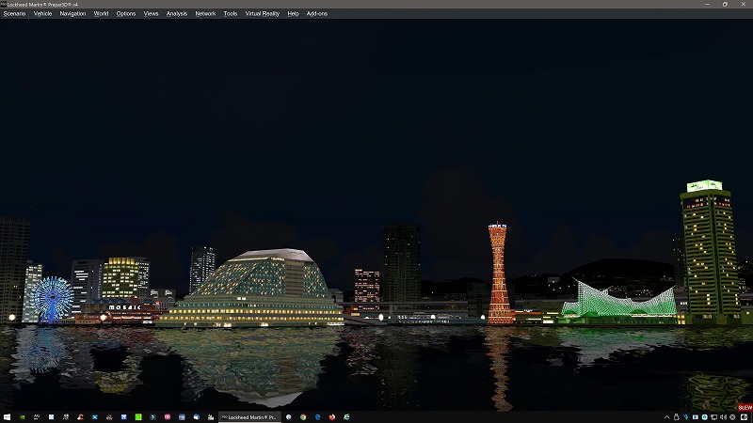Show hidden system tray icons

coord(666,417)
